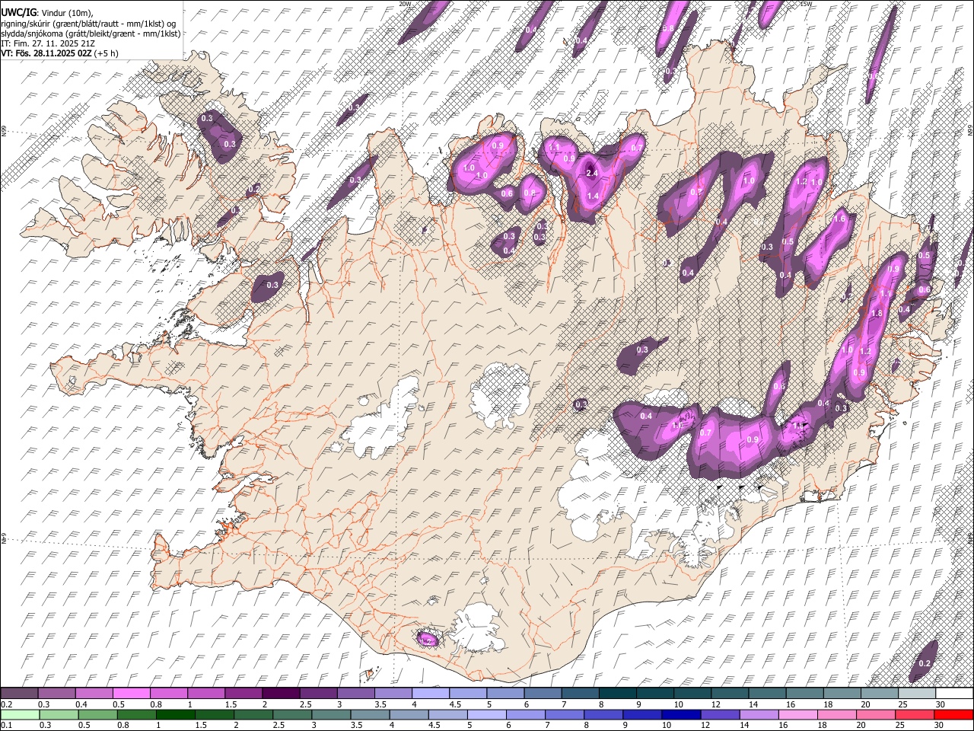Click the '15W' longitude label

[x=805, y=4]
